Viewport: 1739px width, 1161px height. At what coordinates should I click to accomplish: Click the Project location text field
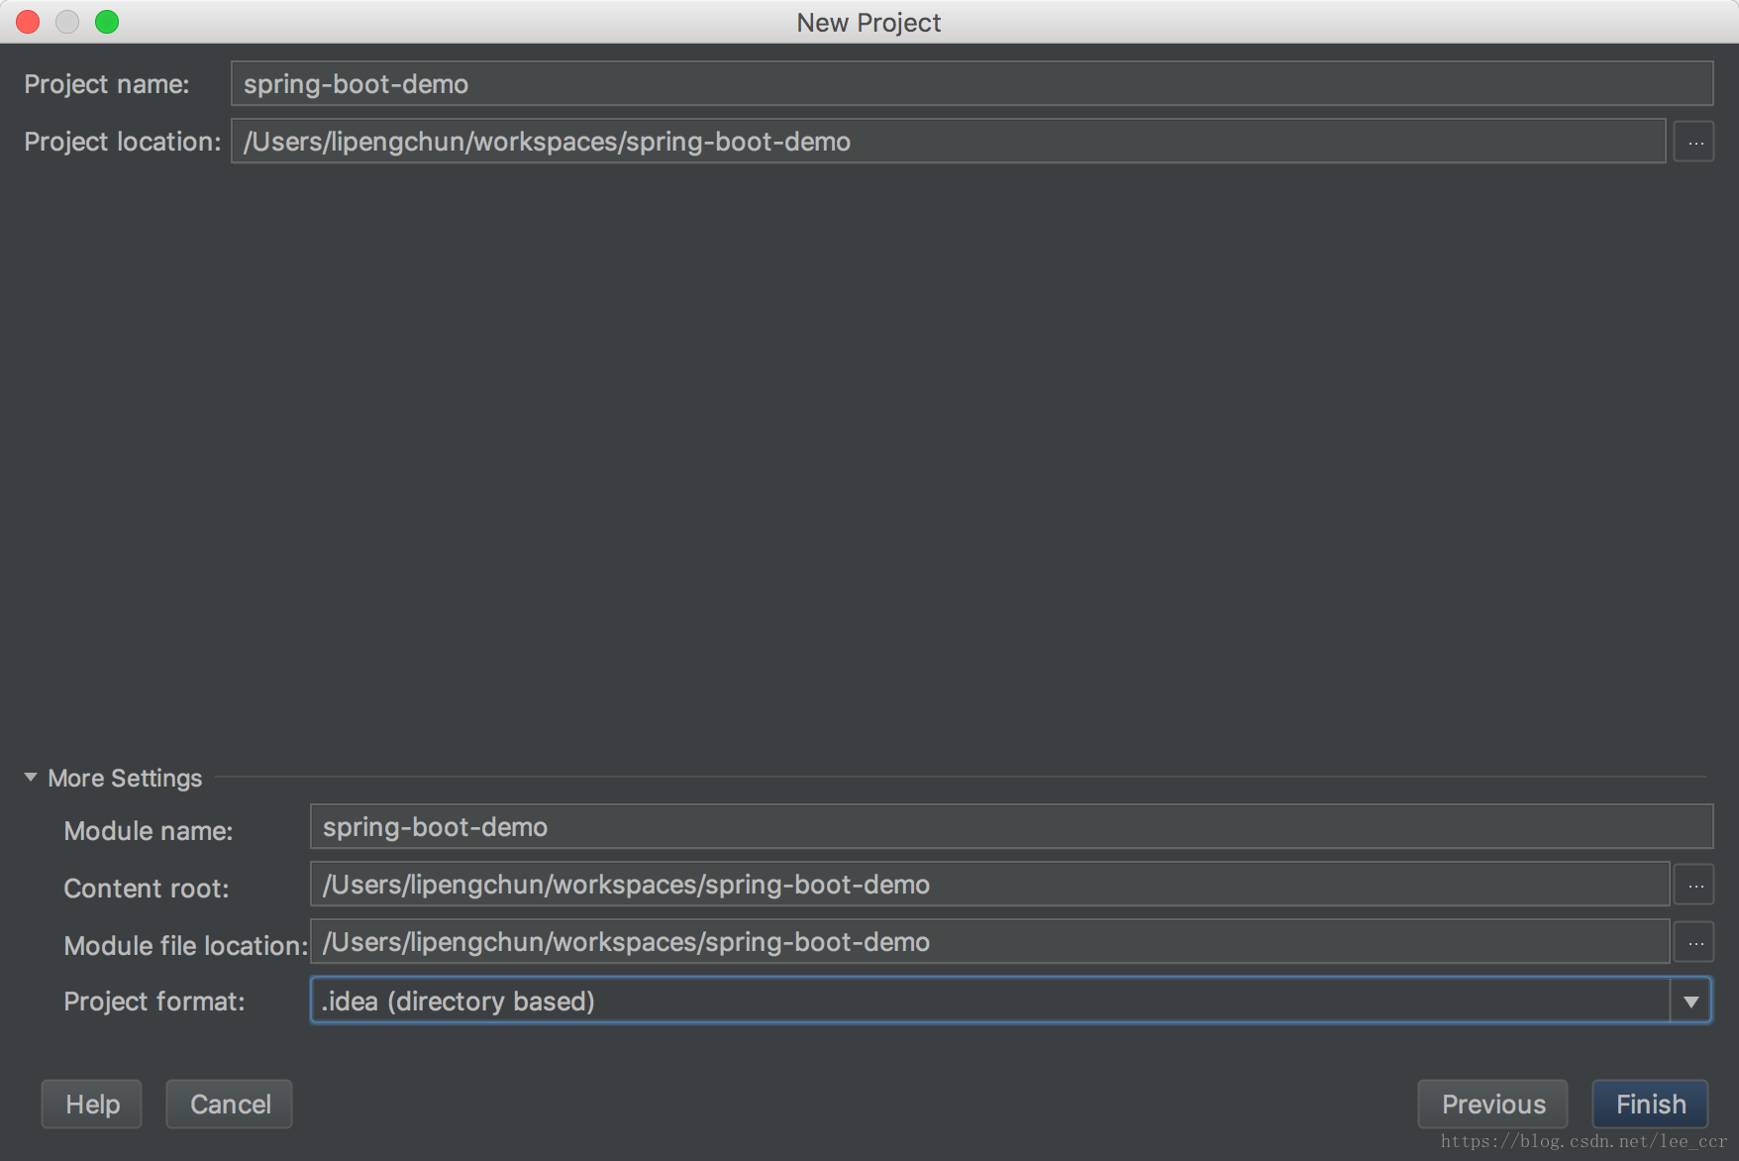pyautogui.click(x=948, y=142)
